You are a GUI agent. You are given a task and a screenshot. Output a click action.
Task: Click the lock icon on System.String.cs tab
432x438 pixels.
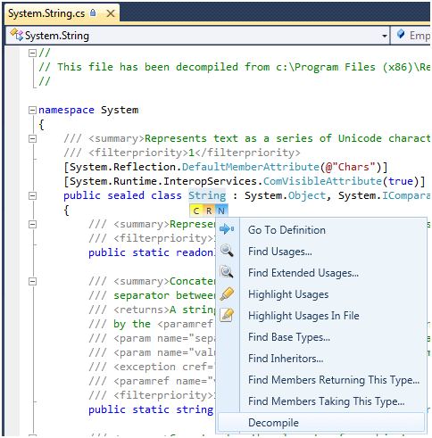(x=93, y=12)
